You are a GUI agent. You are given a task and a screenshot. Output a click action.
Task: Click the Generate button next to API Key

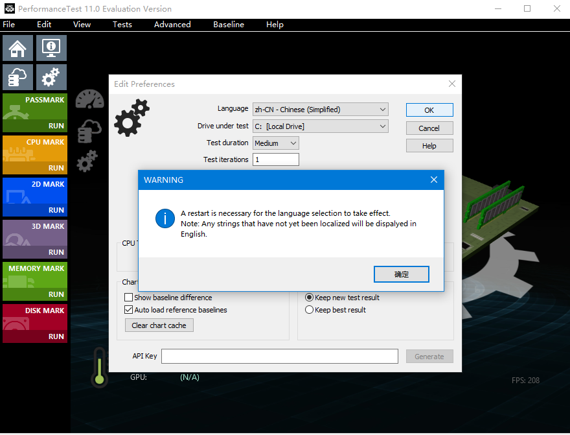(429, 356)
